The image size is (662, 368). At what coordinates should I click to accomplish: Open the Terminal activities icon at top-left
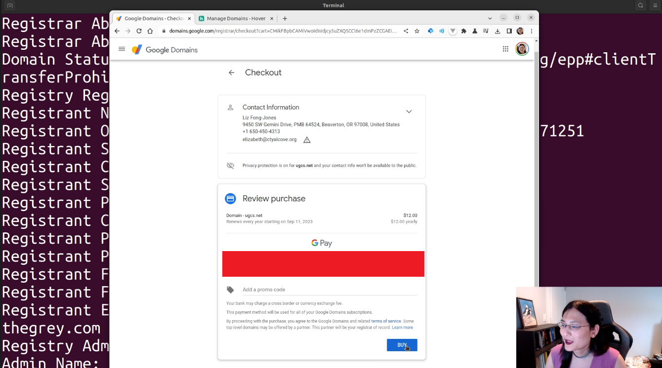click(10, 5)
